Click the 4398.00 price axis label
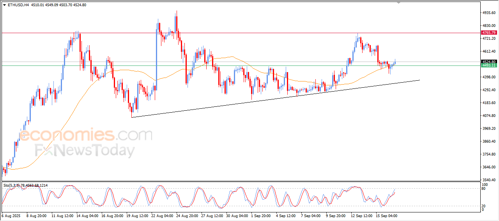 489,77
